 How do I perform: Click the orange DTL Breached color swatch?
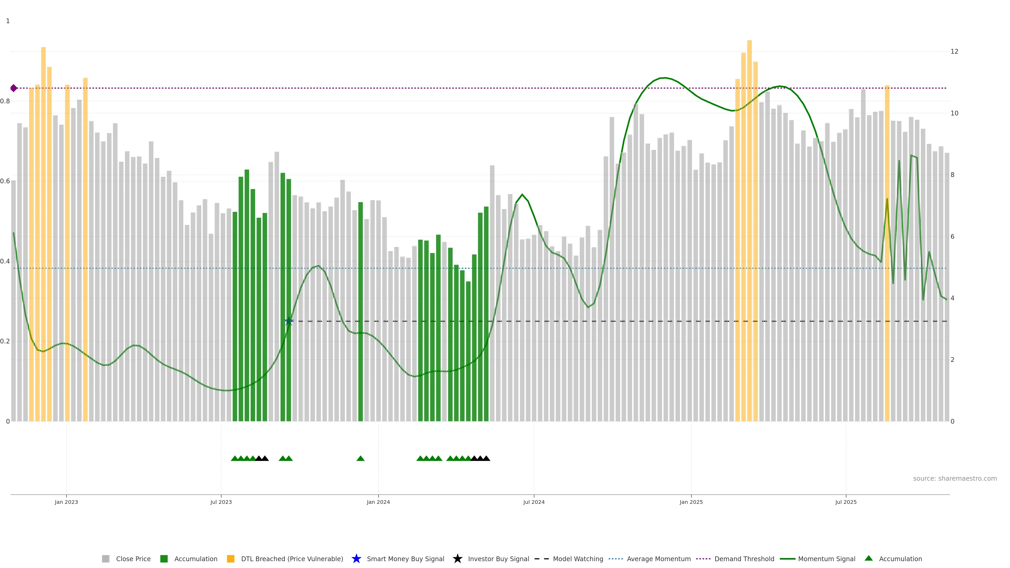(x=231, y=559)
